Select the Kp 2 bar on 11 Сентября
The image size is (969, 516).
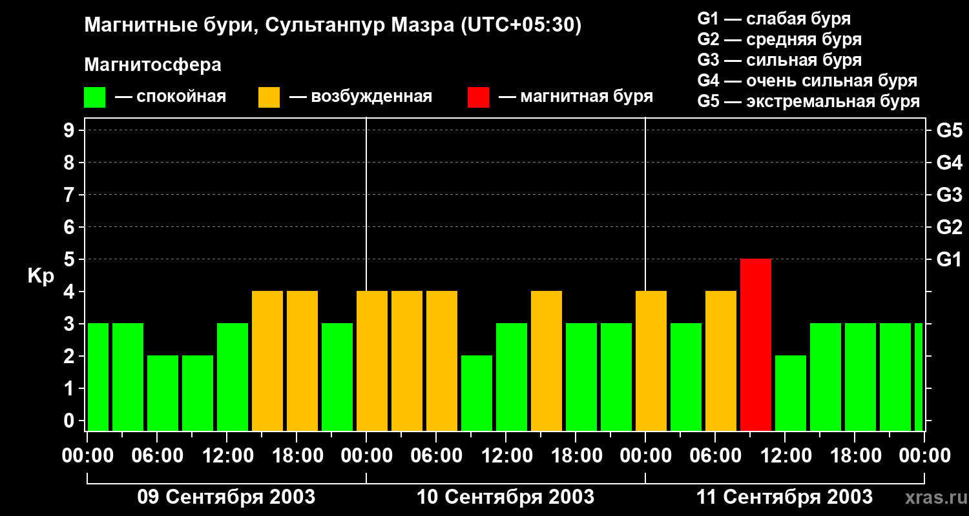[x=791, y=393]
